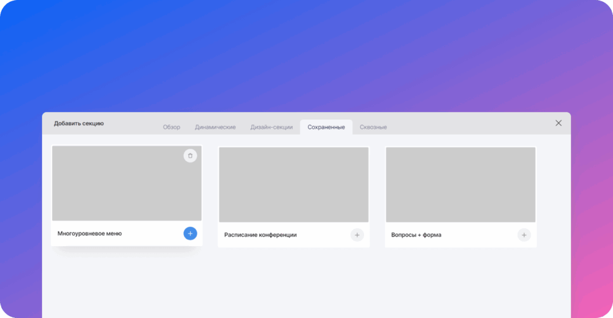Delete the Многоуровневое меню saved section
Image resolution: width=613 pixels, height=318 pixels.
[x=190, y=156]
